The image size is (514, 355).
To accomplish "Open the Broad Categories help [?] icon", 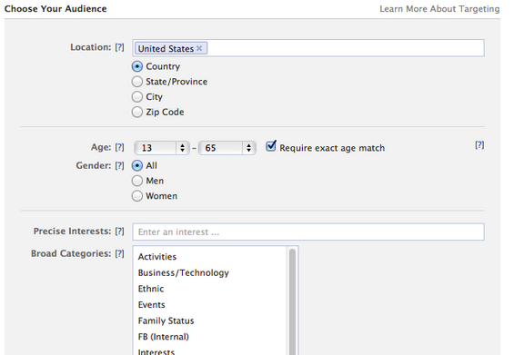I will [120, 253].
